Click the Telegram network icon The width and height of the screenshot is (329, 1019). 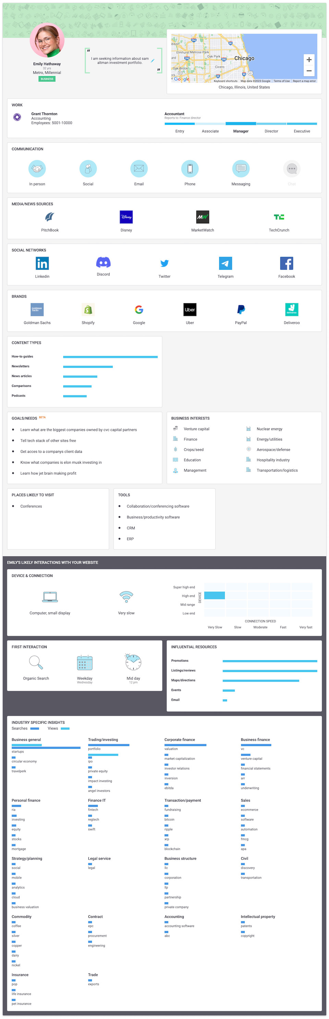226,263
